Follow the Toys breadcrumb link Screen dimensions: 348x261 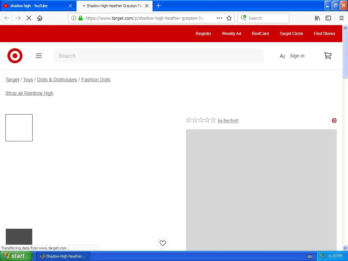pyautogui.click(x=28, y=80)
